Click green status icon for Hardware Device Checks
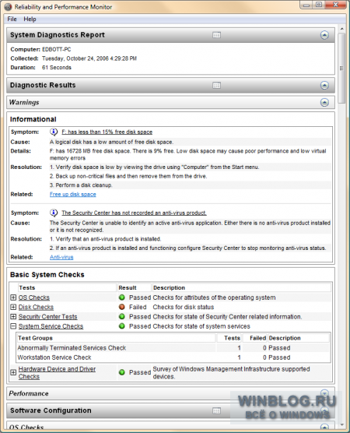 [x=121, y=372]
